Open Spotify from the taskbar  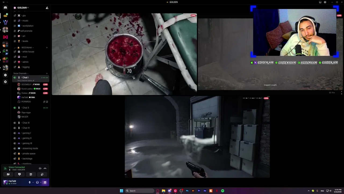click(223, 191)
